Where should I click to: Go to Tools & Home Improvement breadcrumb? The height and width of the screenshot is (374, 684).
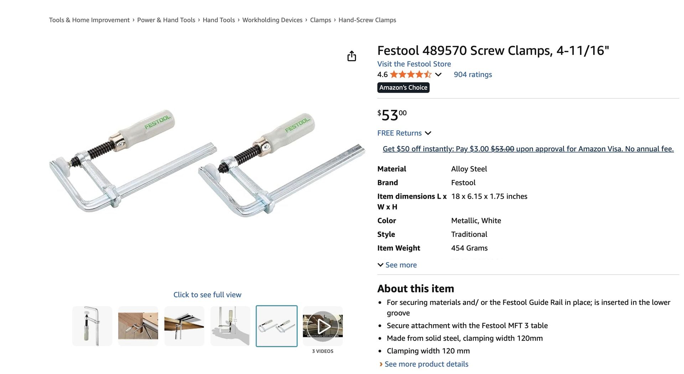(89, 20)
